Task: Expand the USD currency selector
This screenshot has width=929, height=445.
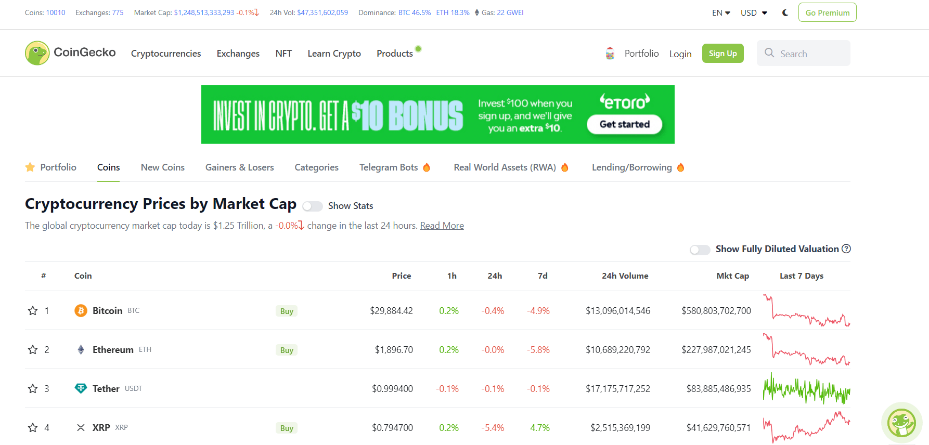Action: click(x=754, y=12)
